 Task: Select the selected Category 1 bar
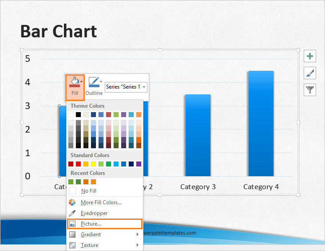[x=63, y=141]
